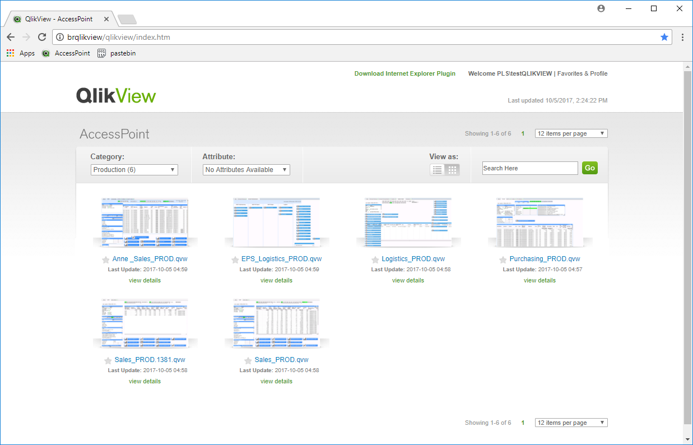The height and width of the screenshot is (445, 693).
Task: Click Download Internet Explorer Plugin link
Action: 405,73
